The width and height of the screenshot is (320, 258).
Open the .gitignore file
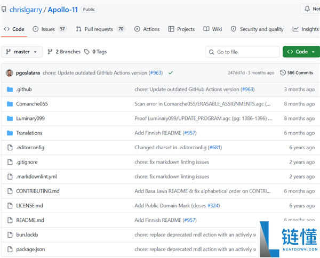[27, 162]
